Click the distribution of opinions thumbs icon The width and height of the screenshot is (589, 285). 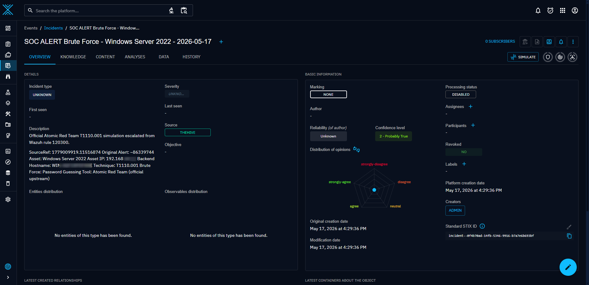point(356,149)
